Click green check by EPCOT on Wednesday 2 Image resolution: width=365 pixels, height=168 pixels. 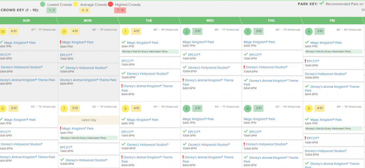point(185,54)
